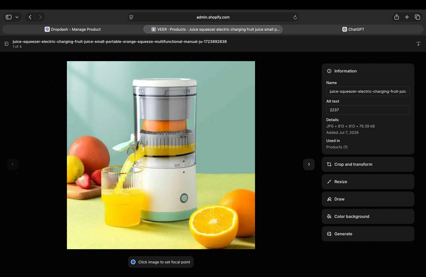Open the Generate tool

(368, 234)
